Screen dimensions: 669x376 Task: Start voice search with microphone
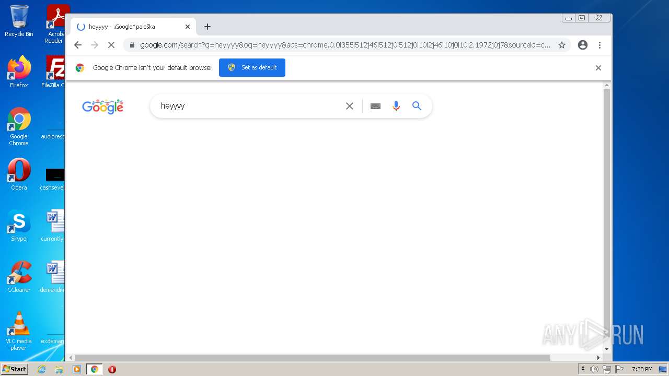click(x=396, y=106)
